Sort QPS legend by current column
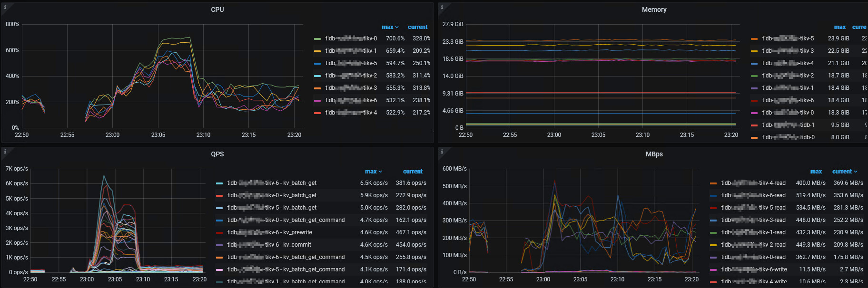868x288 pixels. coord(413,172)
